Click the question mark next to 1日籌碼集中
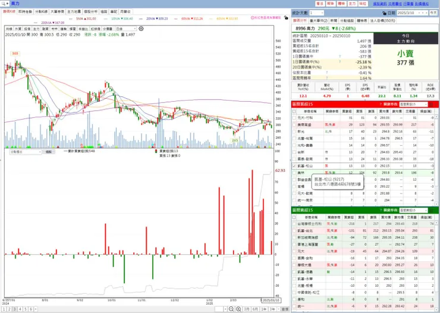Screen dimensions: 440x313 340,57
